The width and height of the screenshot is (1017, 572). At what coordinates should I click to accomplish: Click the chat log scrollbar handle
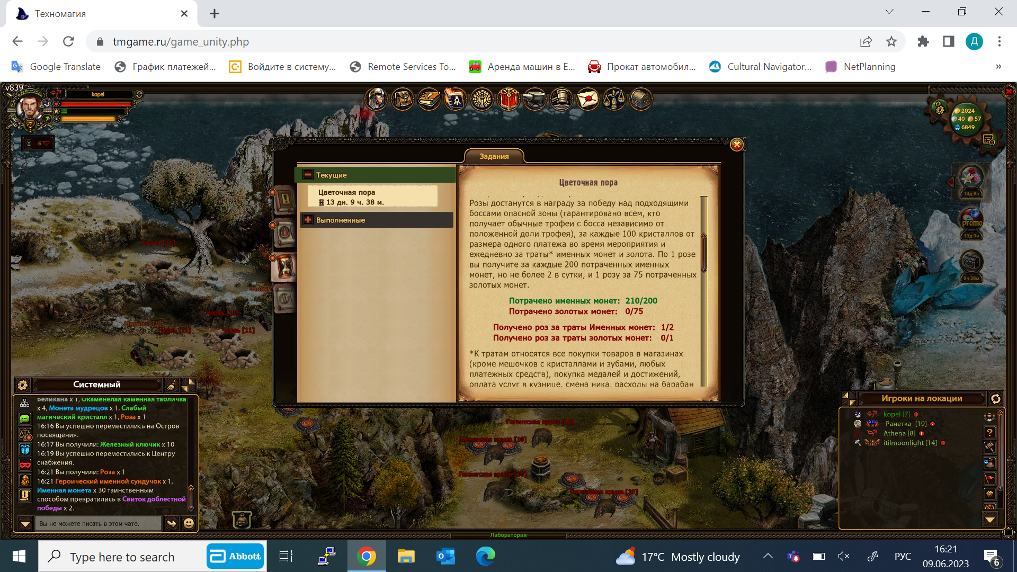pos(191,498)
